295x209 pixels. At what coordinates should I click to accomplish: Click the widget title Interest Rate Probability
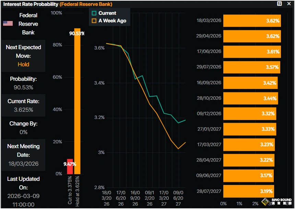tap(30, 4)
